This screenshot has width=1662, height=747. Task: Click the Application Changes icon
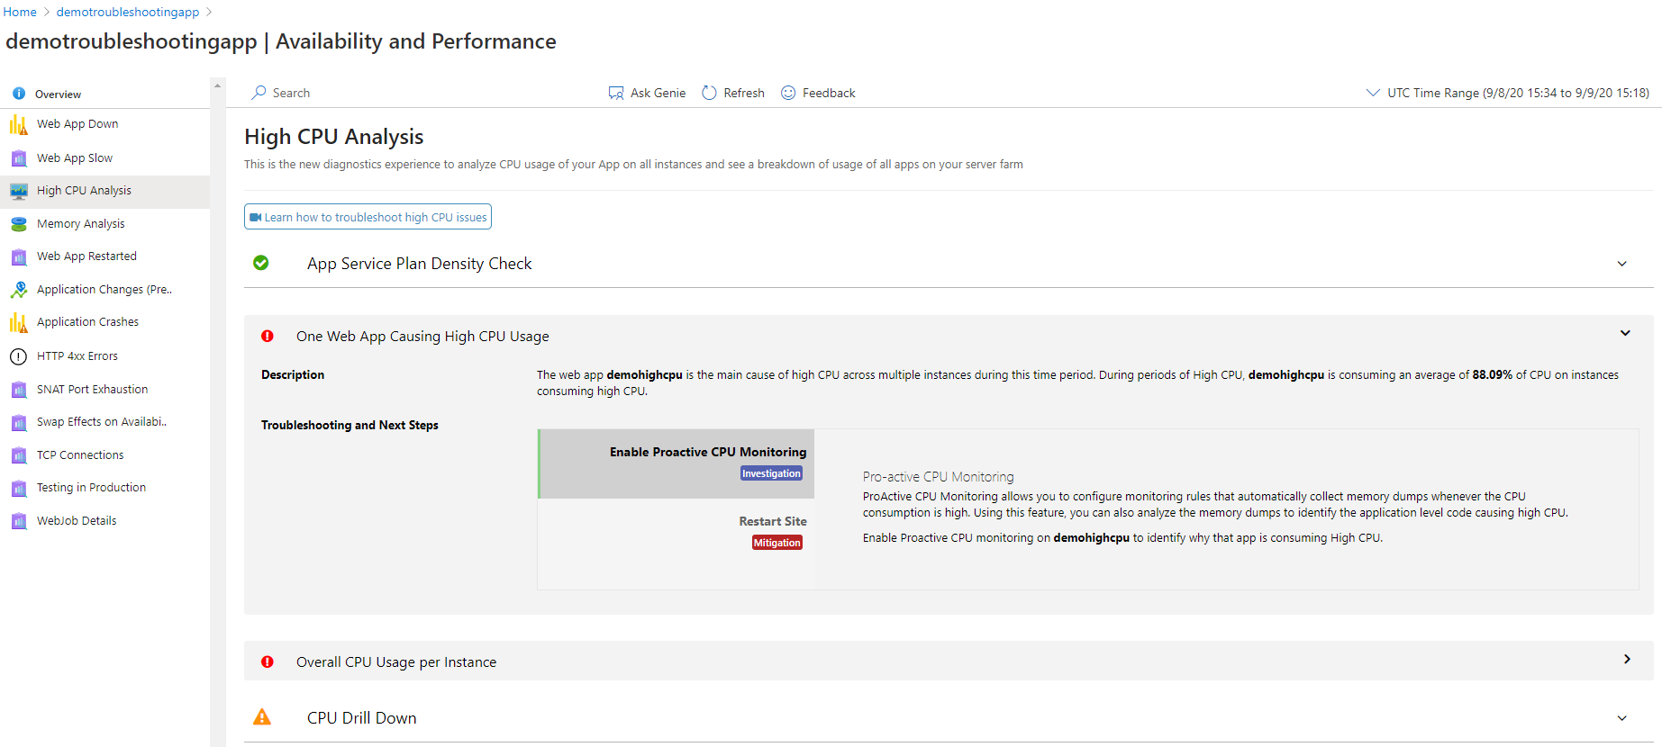pos(19,290)
